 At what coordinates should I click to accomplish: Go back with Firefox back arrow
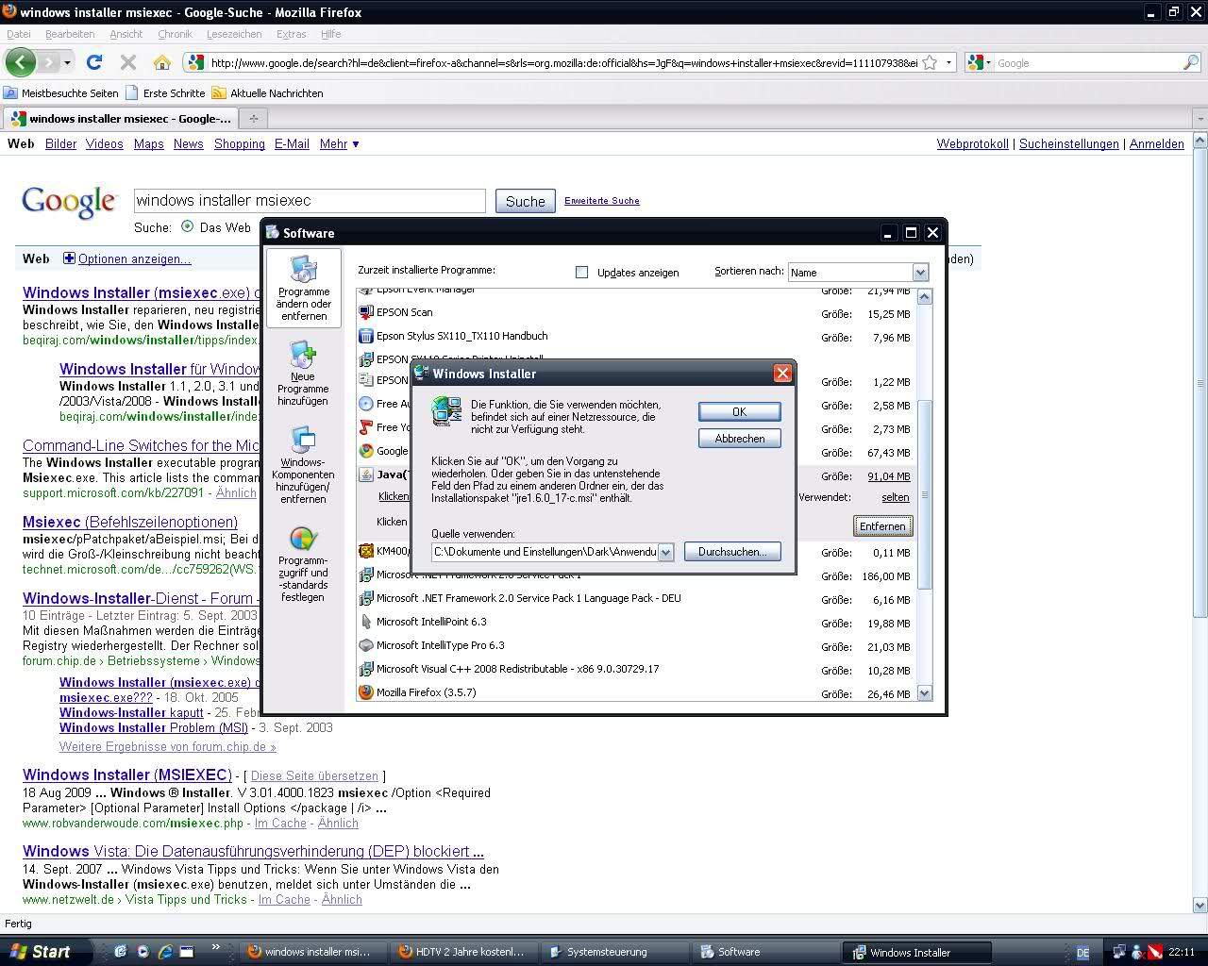coord(20,62)
